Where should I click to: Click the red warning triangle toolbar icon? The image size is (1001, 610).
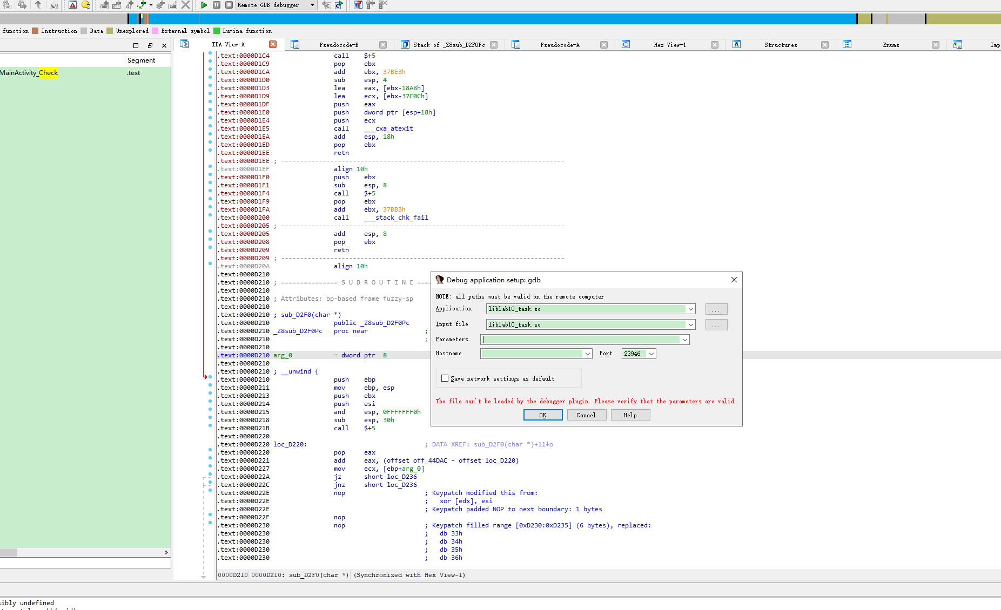coord(73,5)
